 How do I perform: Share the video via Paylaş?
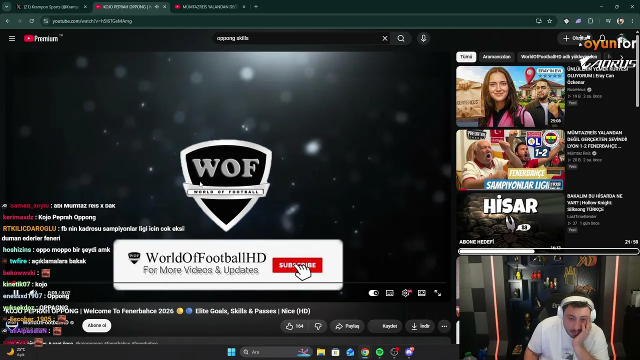click(347, 326)
